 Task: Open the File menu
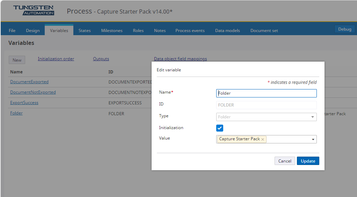[x=12, y=30]
